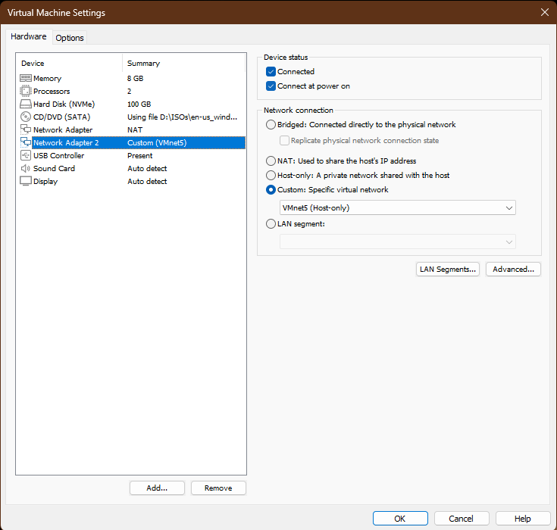The image size is (557, 530).
Task: Toggle Connect at power on checkbox
Action: 271,86
